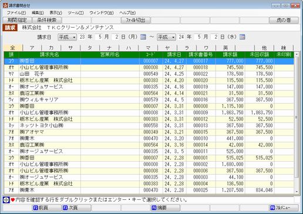Click invoice number 000025 cell
303x214 pixels.
click(x=201, y=190)
